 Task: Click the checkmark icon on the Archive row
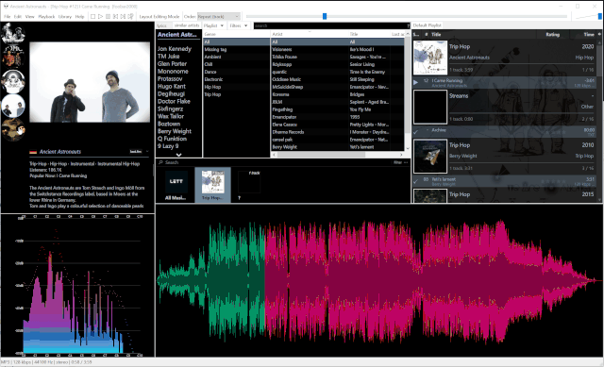[x=416, y=132]
